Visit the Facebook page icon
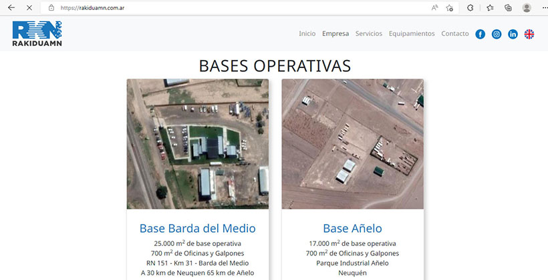This screenshot has width=548, height=280. click(480, 34)
